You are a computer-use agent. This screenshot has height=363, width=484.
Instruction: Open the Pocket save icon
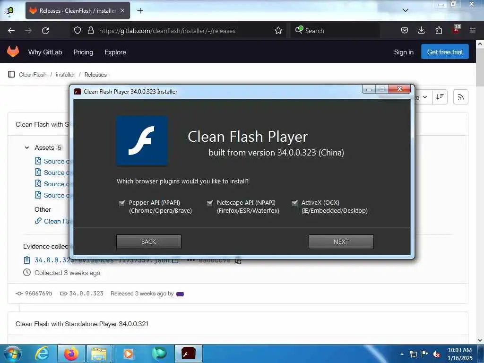pyautogui.click(x=405, y=31)
